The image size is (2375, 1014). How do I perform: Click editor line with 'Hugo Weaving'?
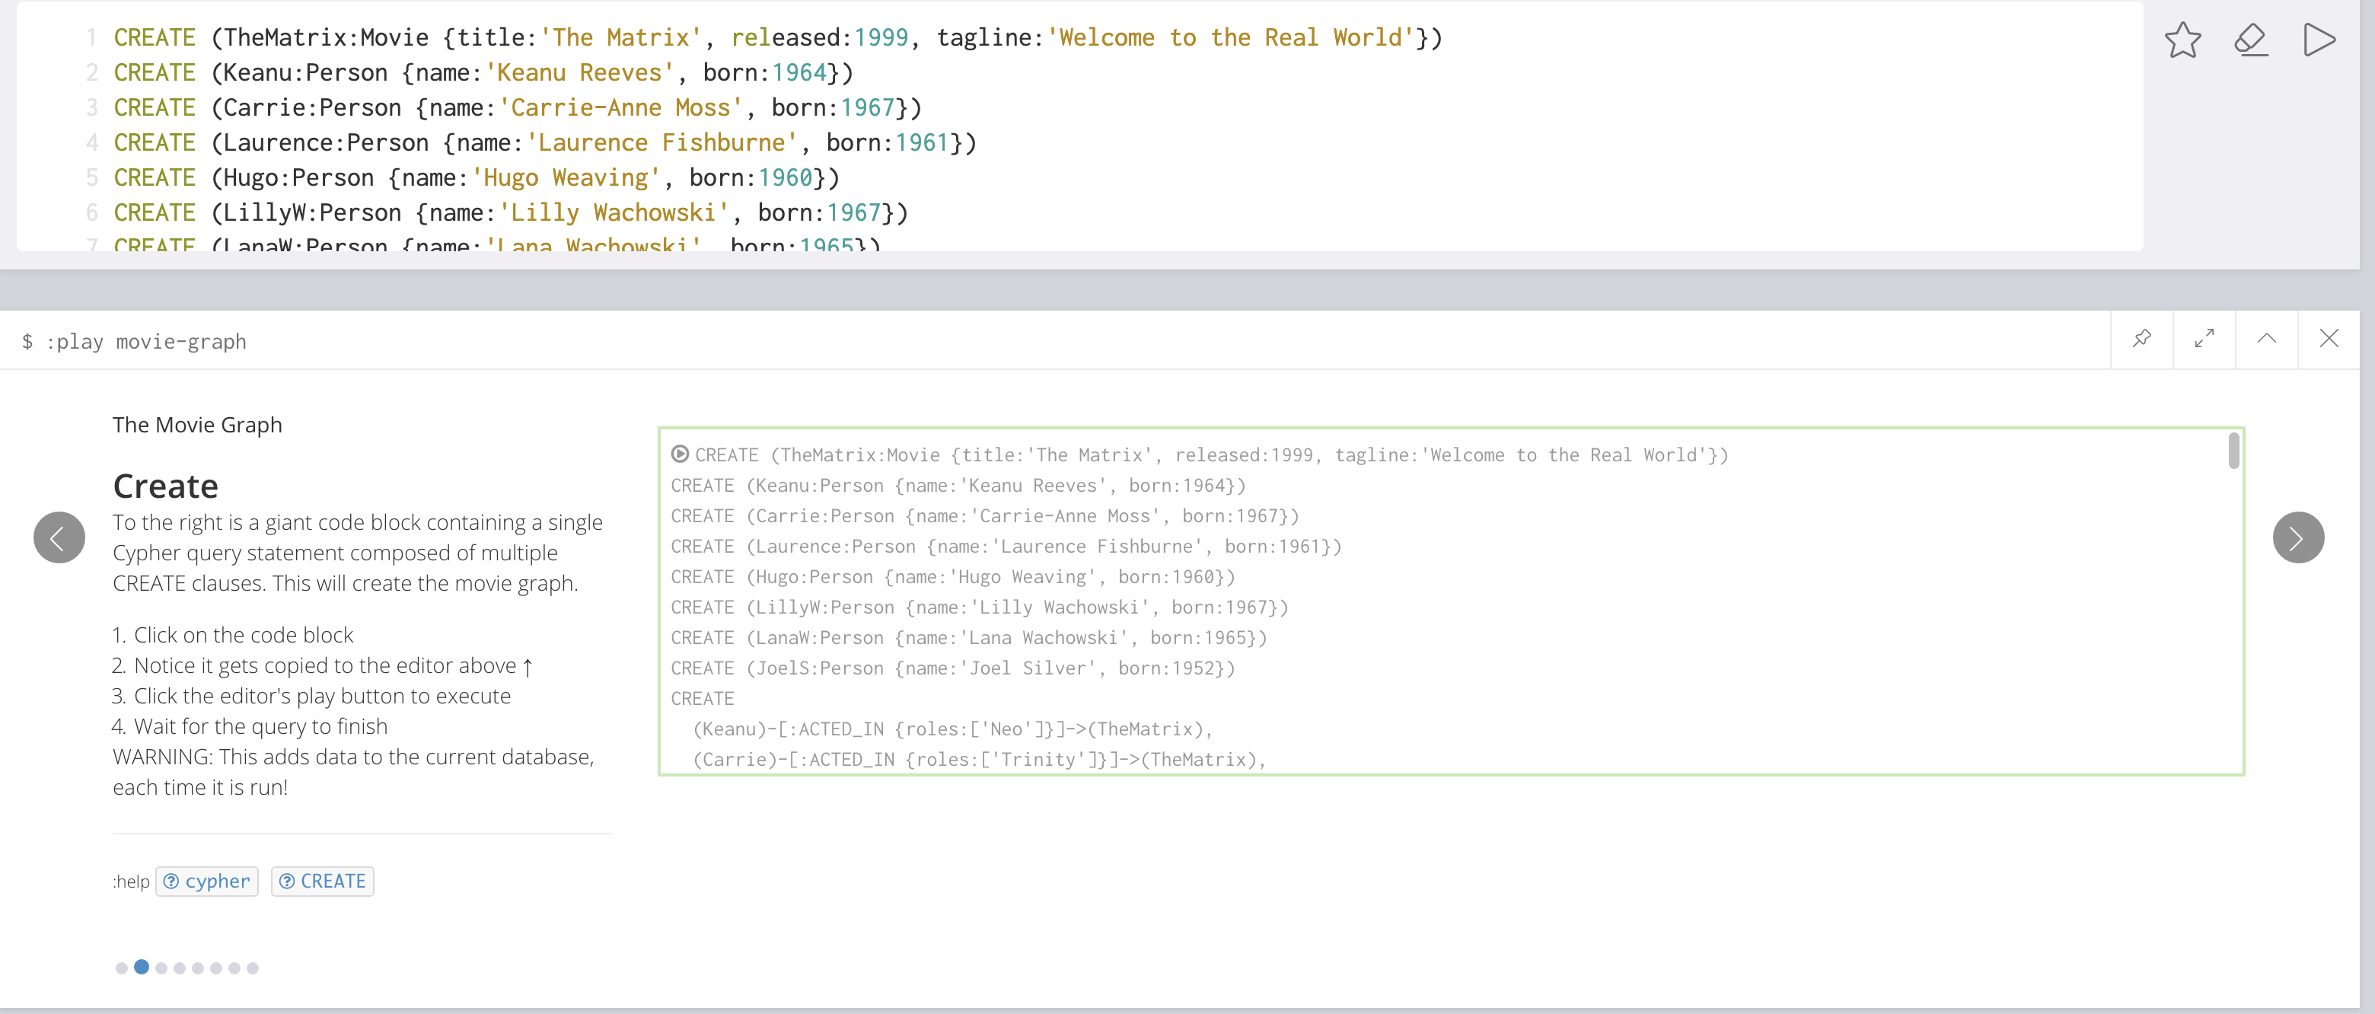click(x=476, y=178)
